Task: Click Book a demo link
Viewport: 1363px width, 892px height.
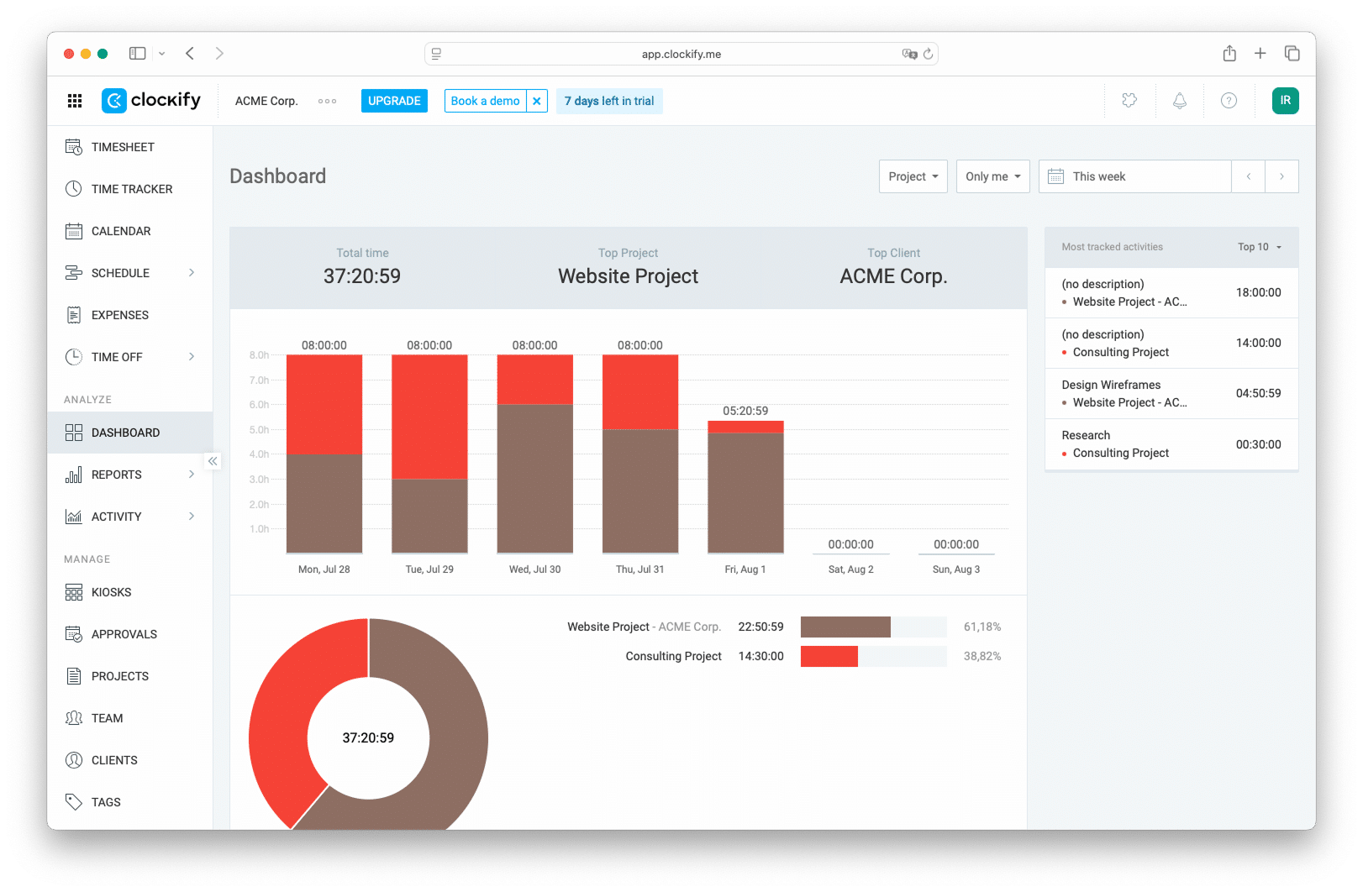Action: pos(485,101)
